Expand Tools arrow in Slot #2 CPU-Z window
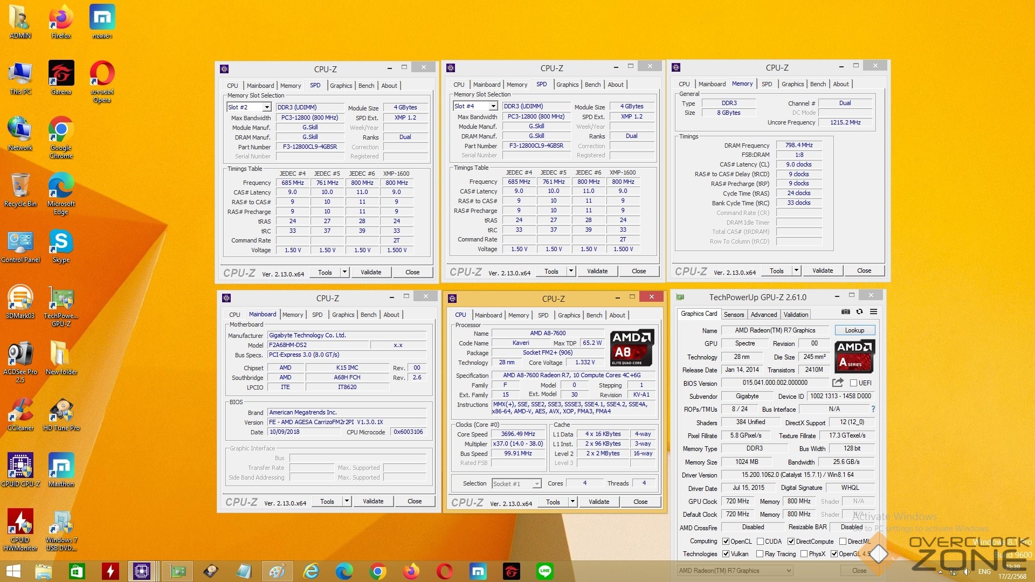This screenshot has width=1035, height=582. (x=344, y=272)
